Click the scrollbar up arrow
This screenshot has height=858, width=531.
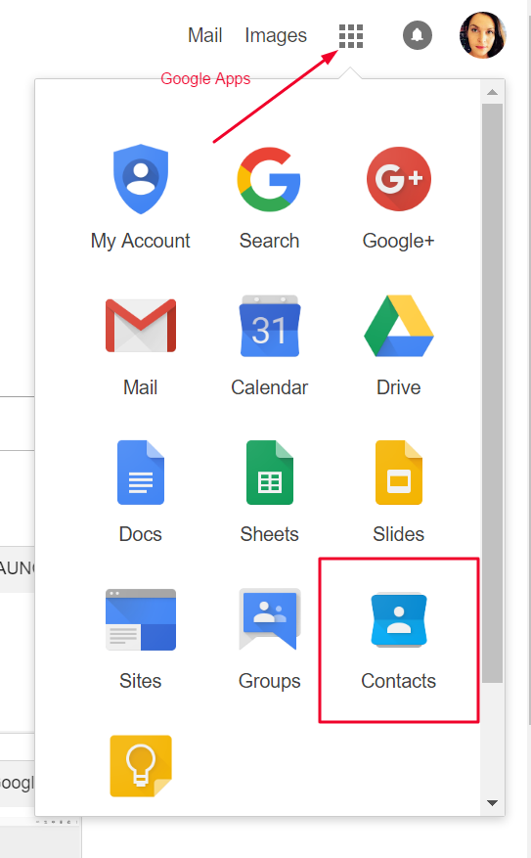(492, 92)
